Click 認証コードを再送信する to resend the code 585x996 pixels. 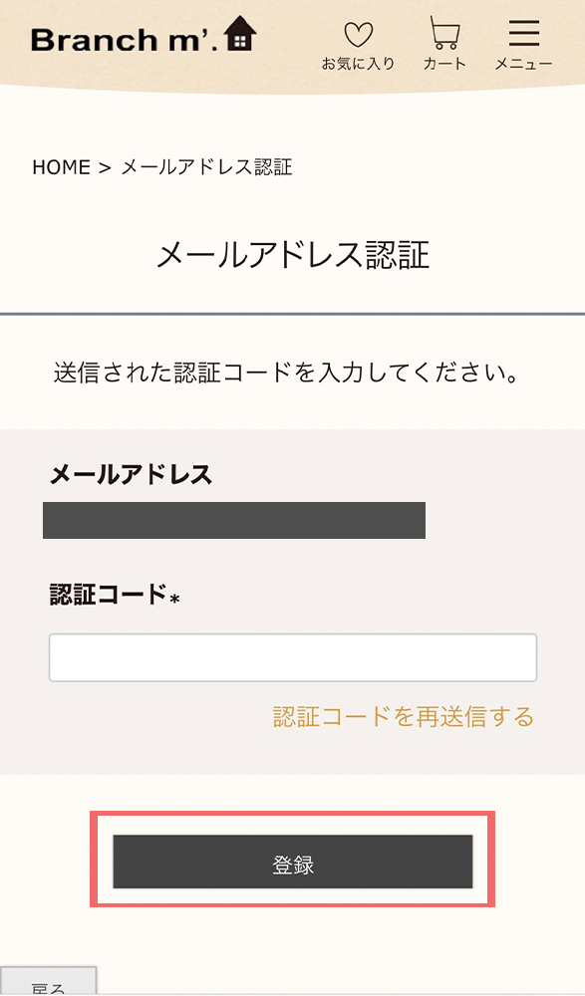401,716
